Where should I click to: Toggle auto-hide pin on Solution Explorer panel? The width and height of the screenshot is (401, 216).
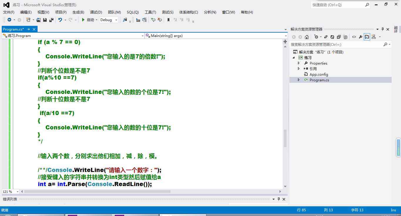(383, 29)
